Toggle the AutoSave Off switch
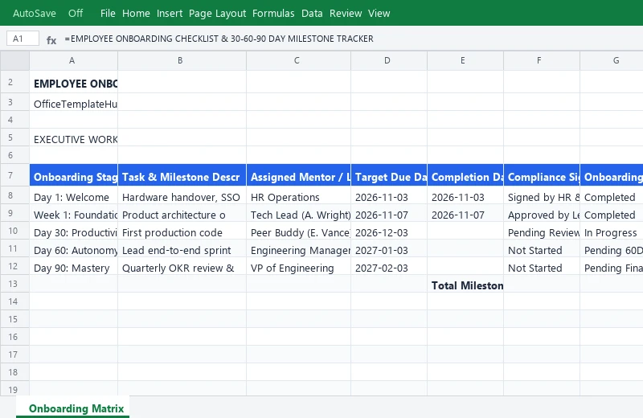 [x=76, y=13]
